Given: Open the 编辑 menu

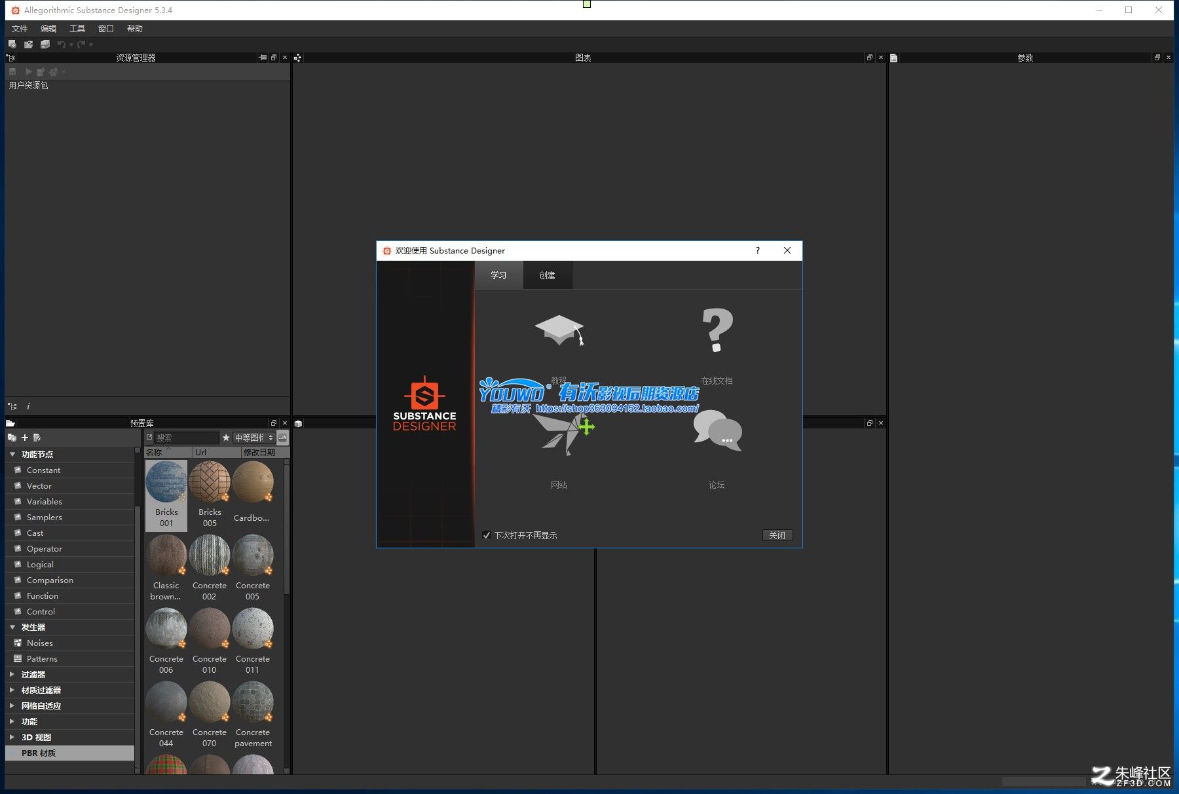Looking at the screenshot, I should pos(48,28).
